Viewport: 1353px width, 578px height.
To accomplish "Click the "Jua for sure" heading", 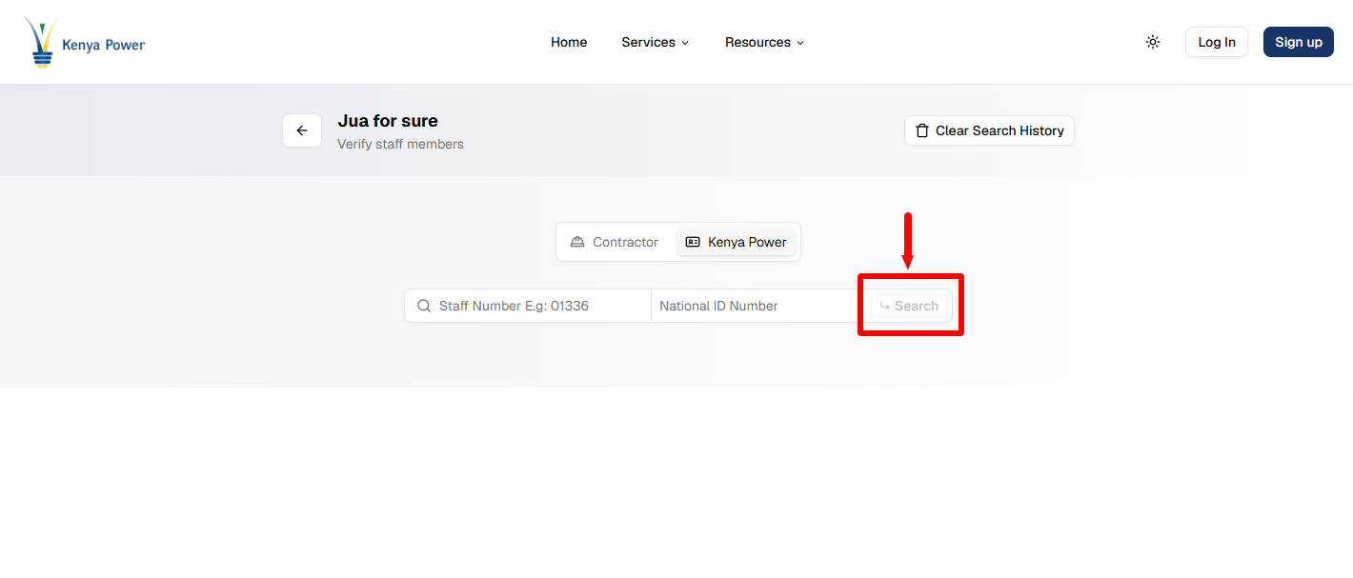I will pyautogui.click(x=388, y=121).
